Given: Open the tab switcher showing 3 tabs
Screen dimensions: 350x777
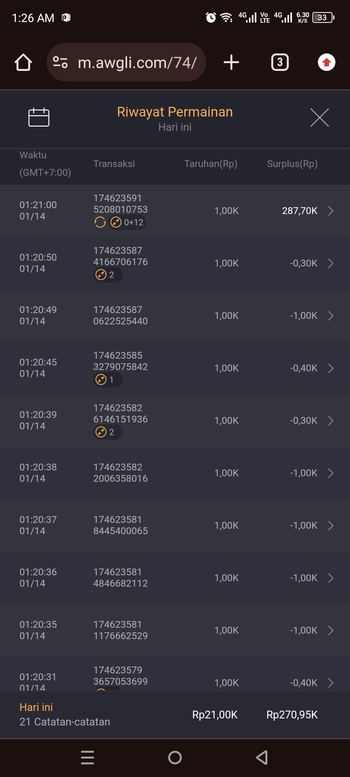Looking at the screenshot, I should [x=280, y=62].
